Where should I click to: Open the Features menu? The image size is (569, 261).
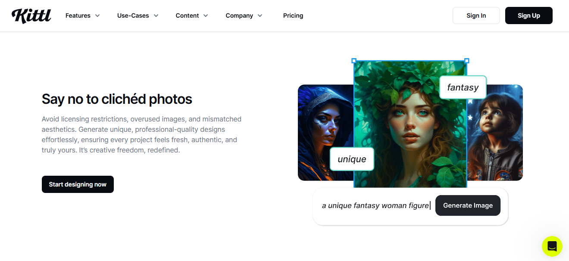(x=78, y=16)
